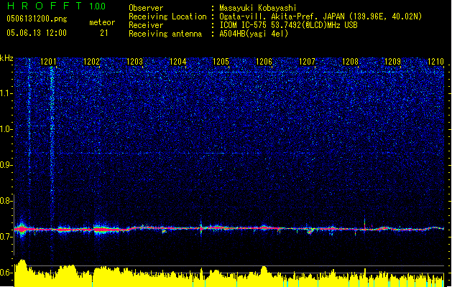452x287 pixels.
Task: Click the Receiving Location label
Action: click(167, 17)
